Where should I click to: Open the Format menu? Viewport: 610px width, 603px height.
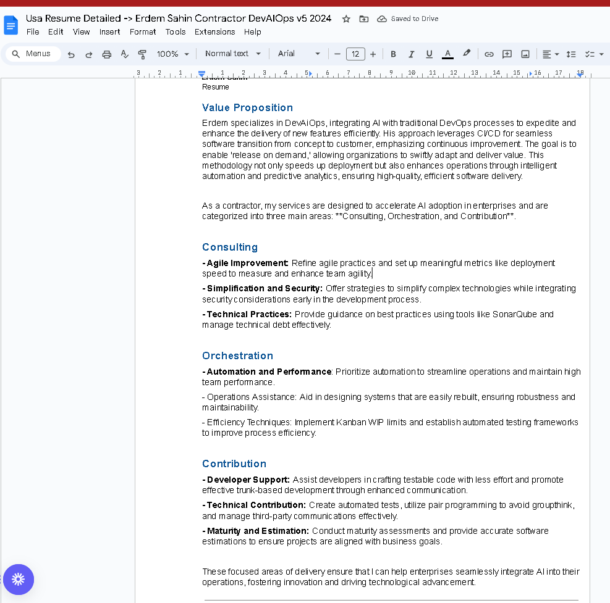point(143,32)
